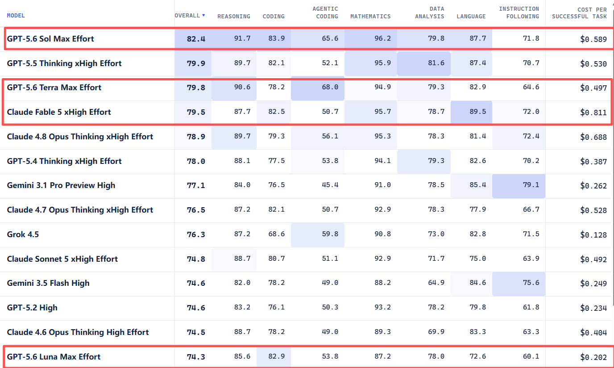
Task: Click Claude 4.7 Opus coding score 82.1
Action: click(x=276, y=209)
